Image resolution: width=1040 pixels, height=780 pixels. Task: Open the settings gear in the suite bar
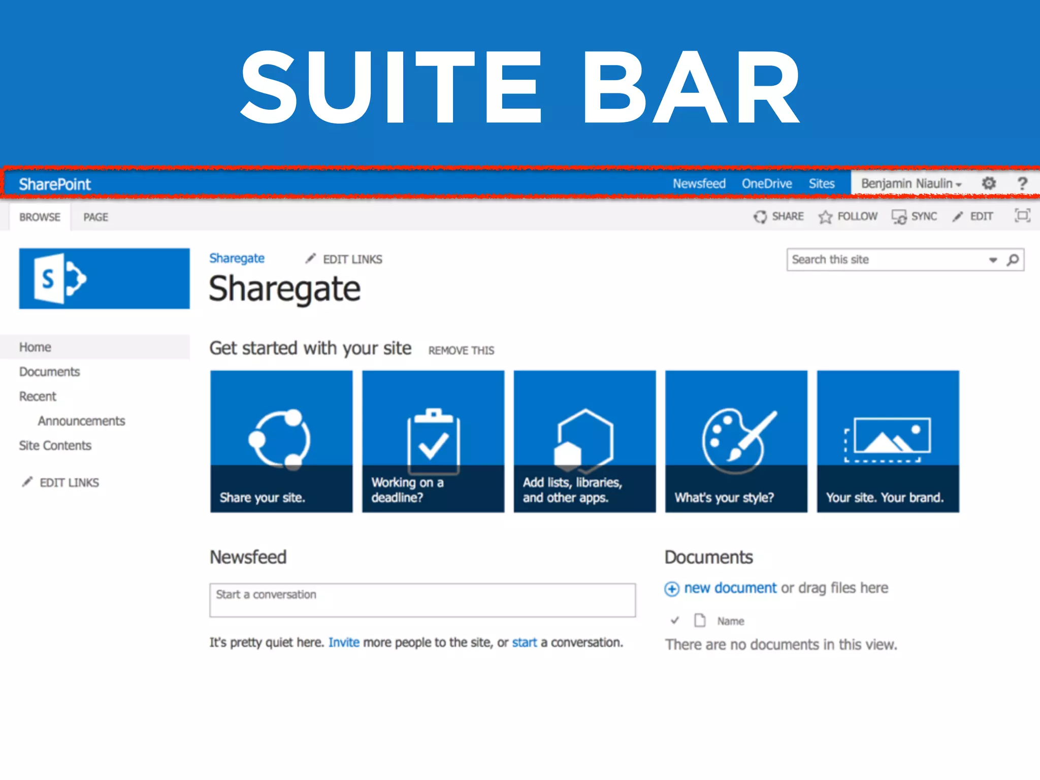pyautogui.click(x=988, y=183)
